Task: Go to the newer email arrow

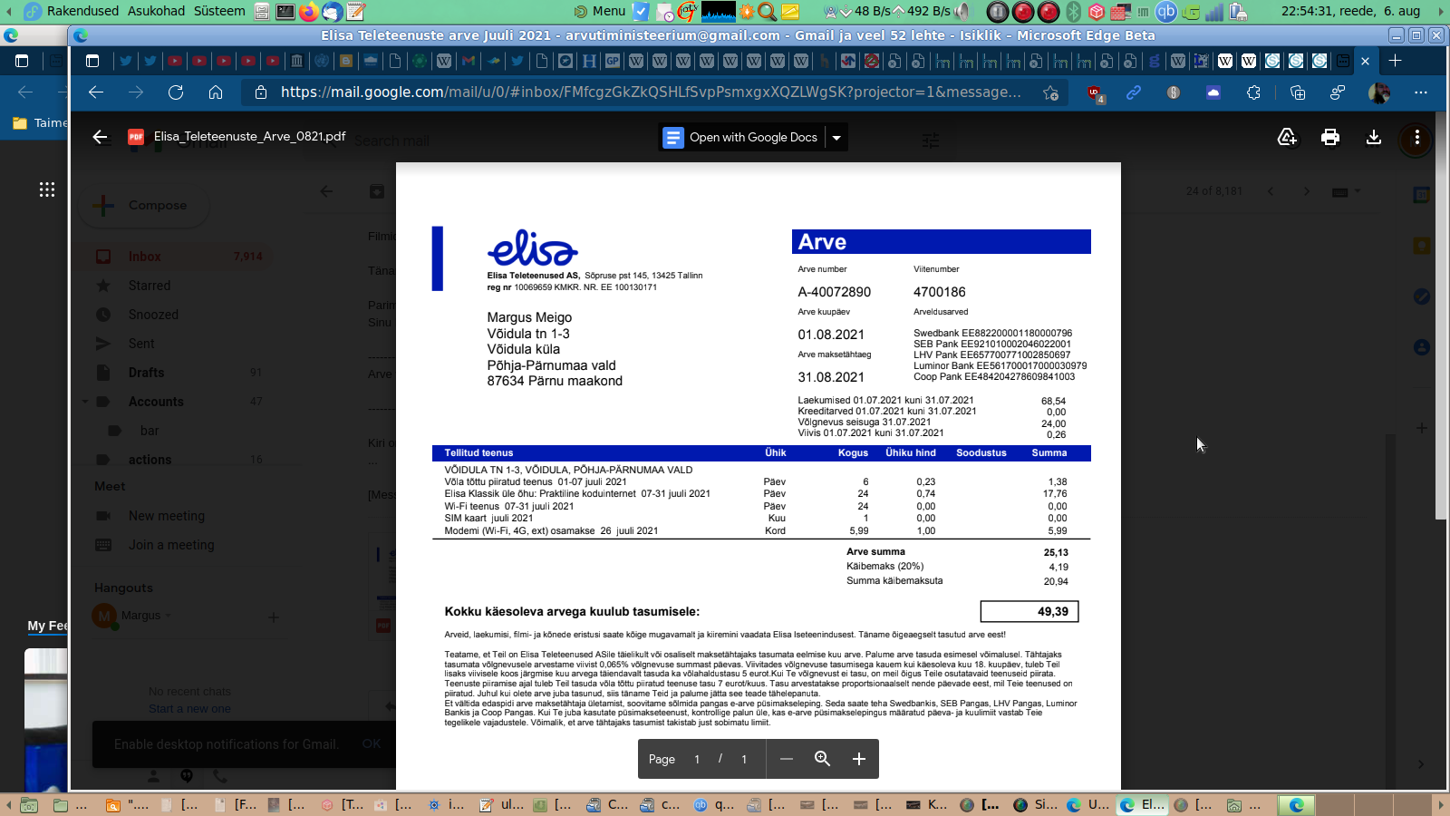Action: coord(1271,191)
